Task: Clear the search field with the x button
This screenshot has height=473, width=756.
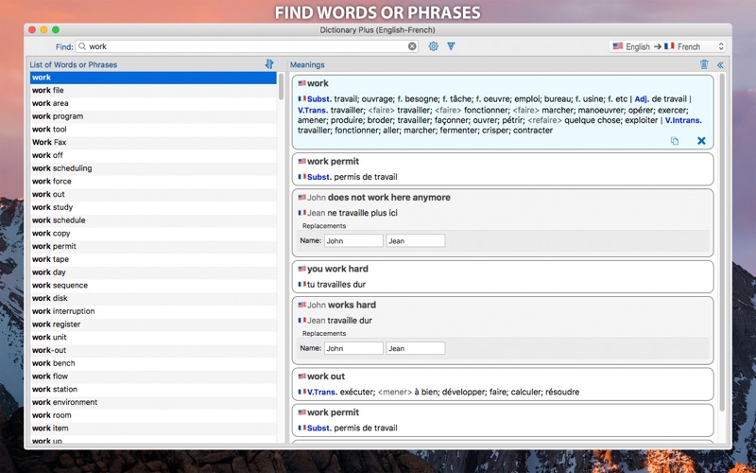Action: [x=412, y=46]
